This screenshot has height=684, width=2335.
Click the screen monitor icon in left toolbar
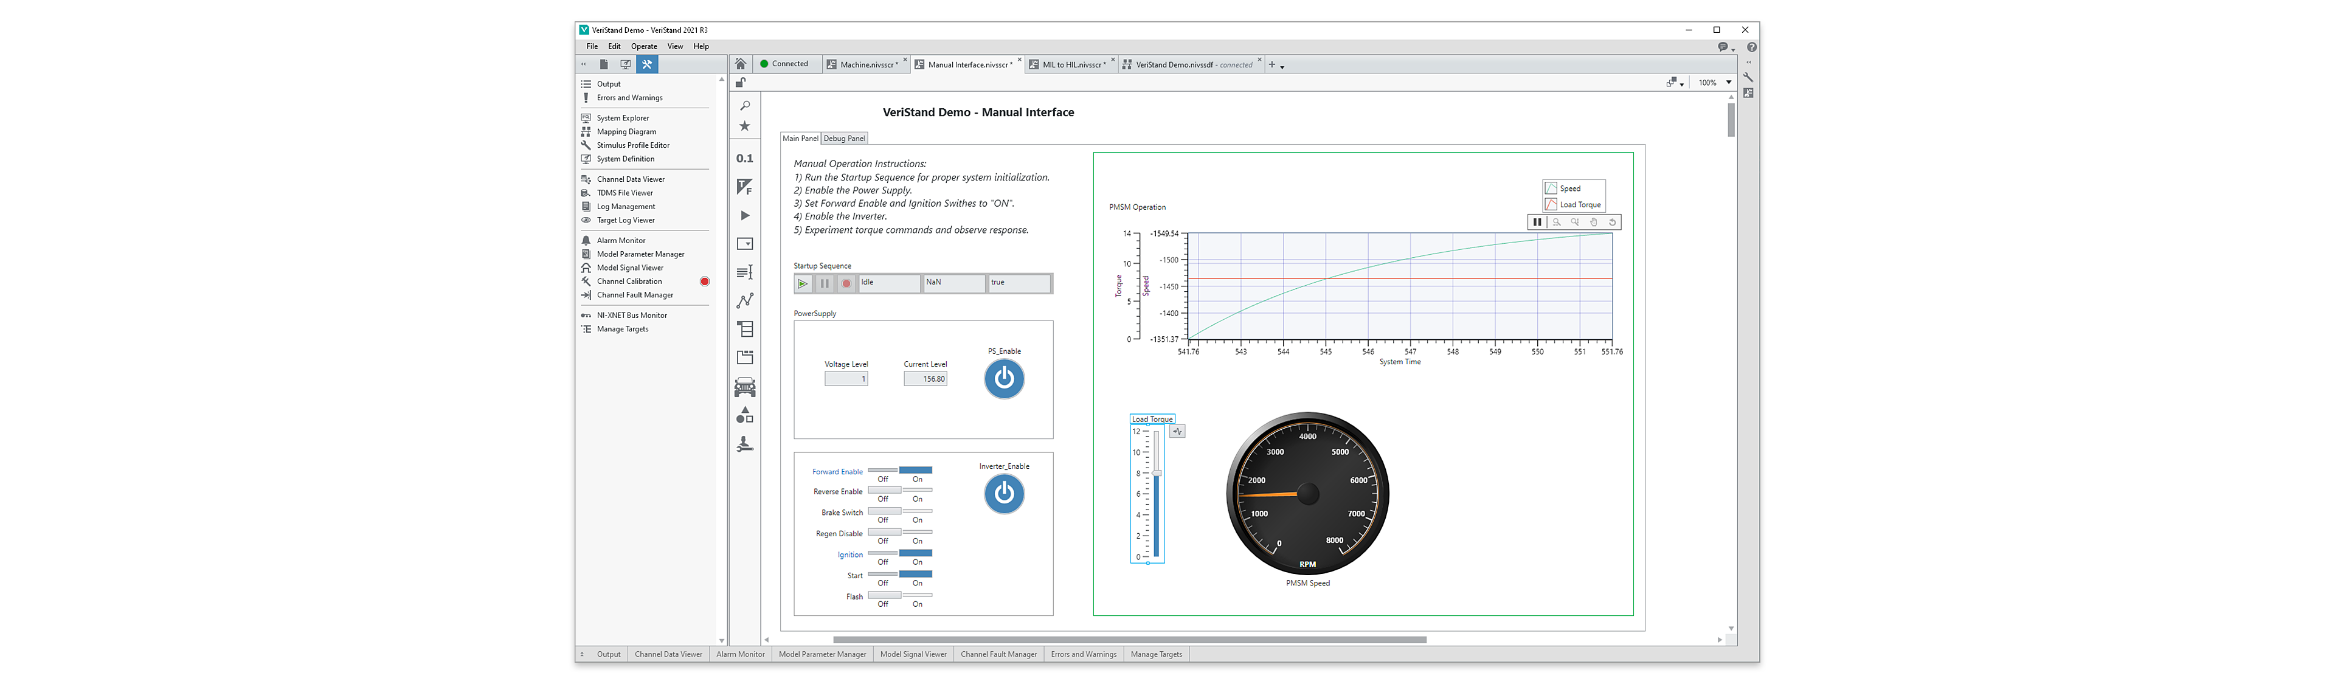click(x=626, y=64)
